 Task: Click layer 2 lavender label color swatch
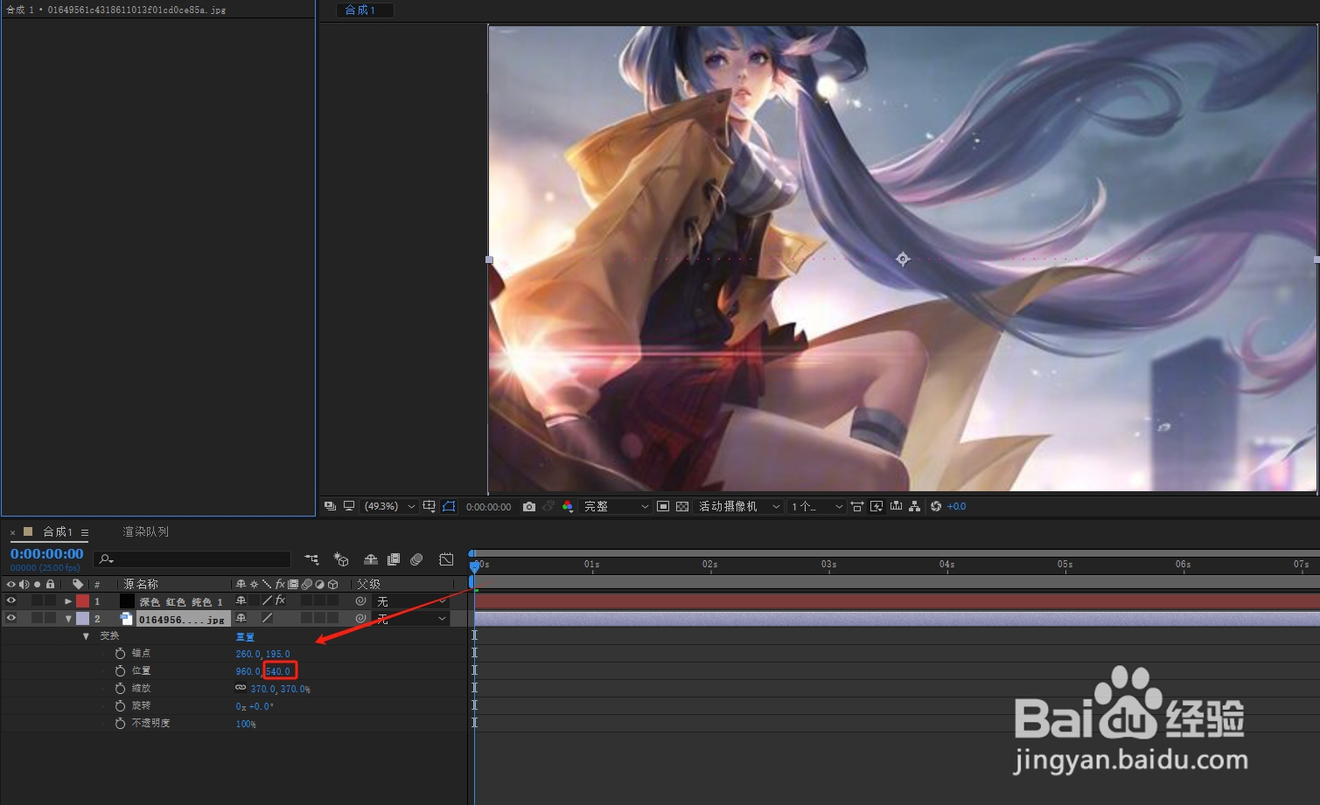(x=83, y=618)
